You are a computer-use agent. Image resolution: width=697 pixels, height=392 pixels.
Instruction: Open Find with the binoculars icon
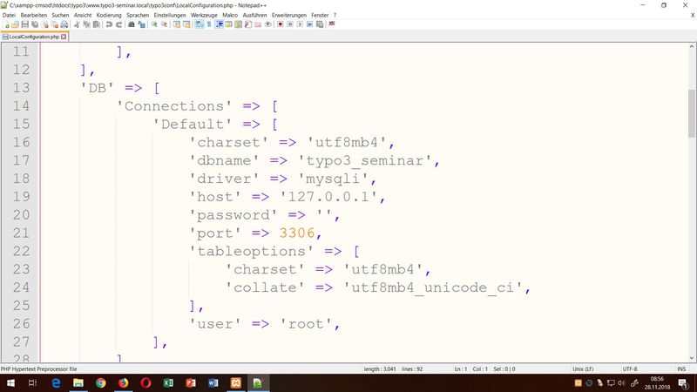tap(132, 24)
